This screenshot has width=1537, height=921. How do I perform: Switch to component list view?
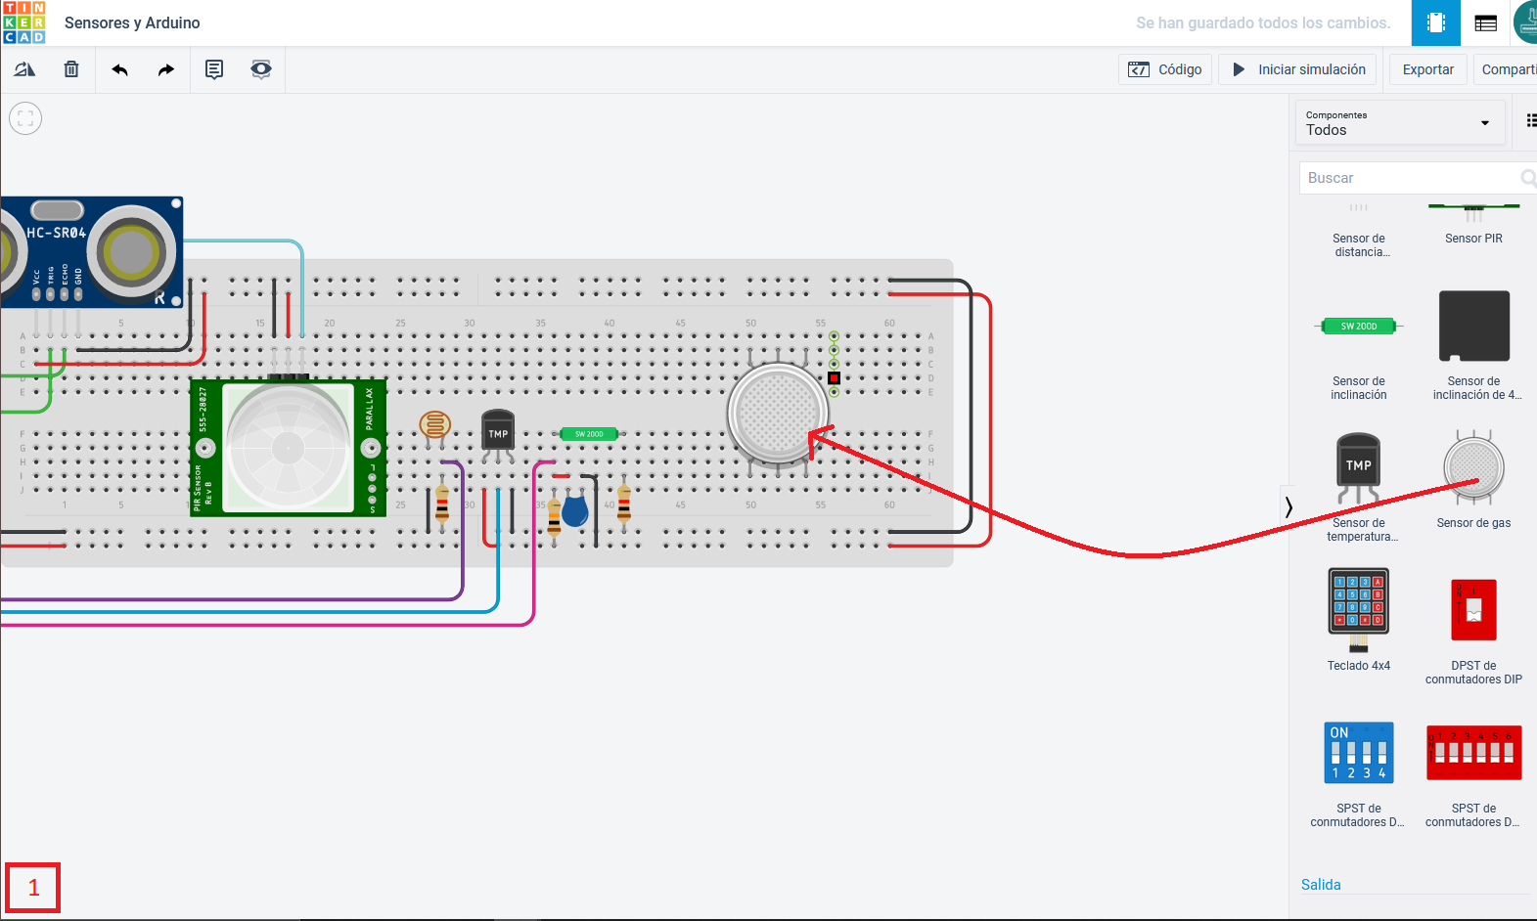(x=1485, y=22)
